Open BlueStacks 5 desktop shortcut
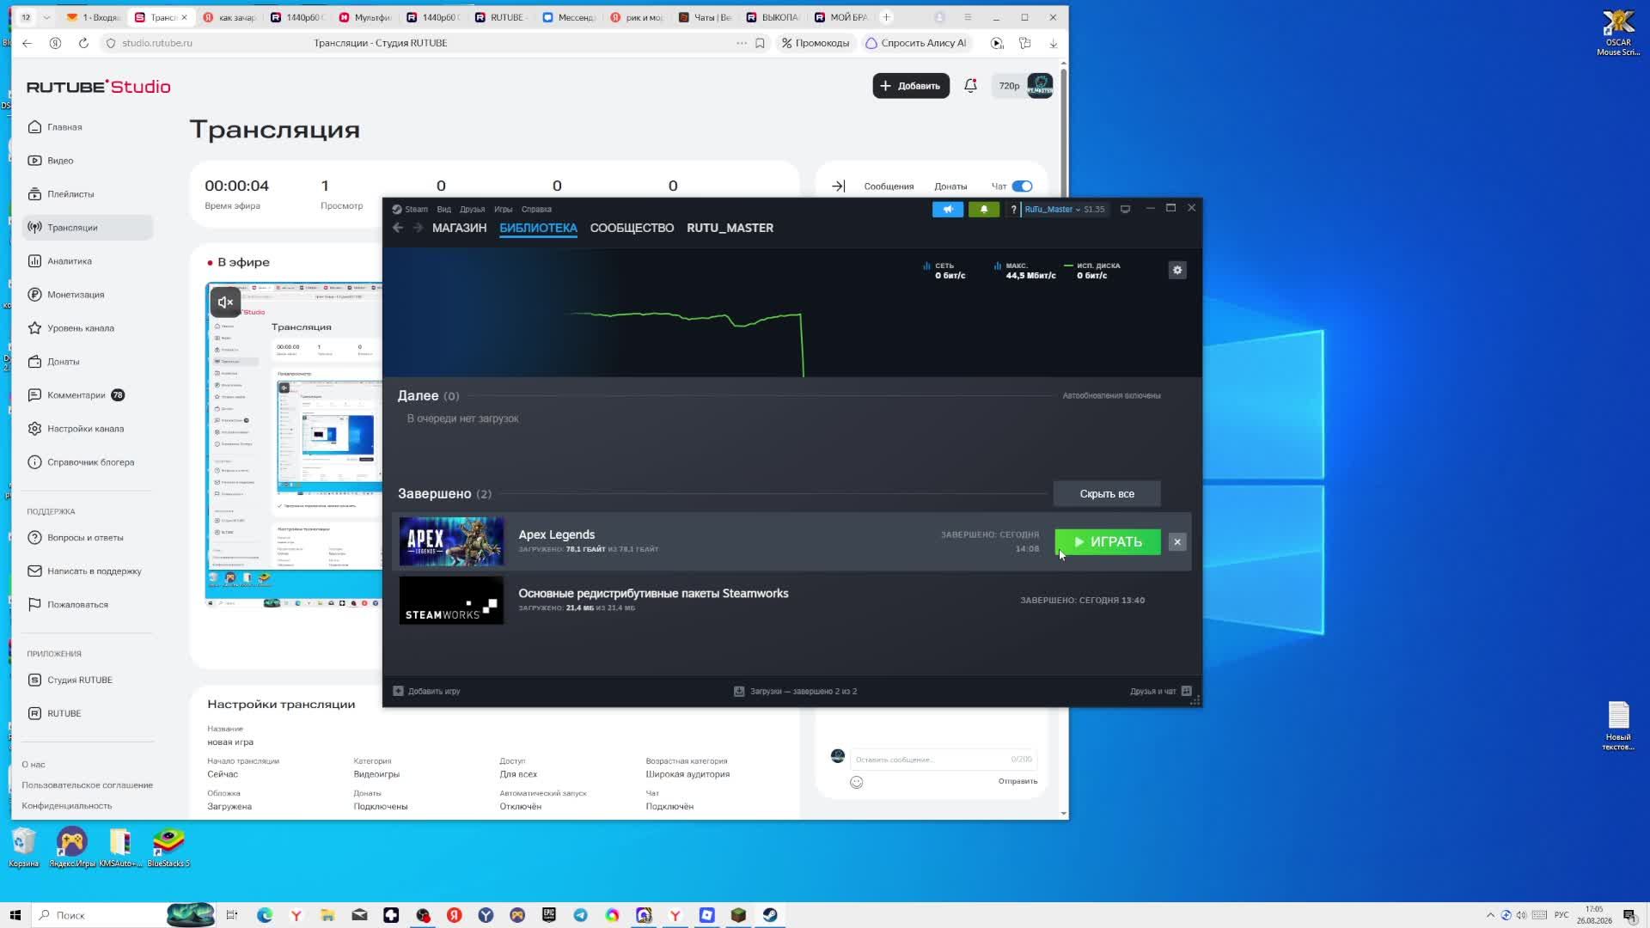 [168, 847]
